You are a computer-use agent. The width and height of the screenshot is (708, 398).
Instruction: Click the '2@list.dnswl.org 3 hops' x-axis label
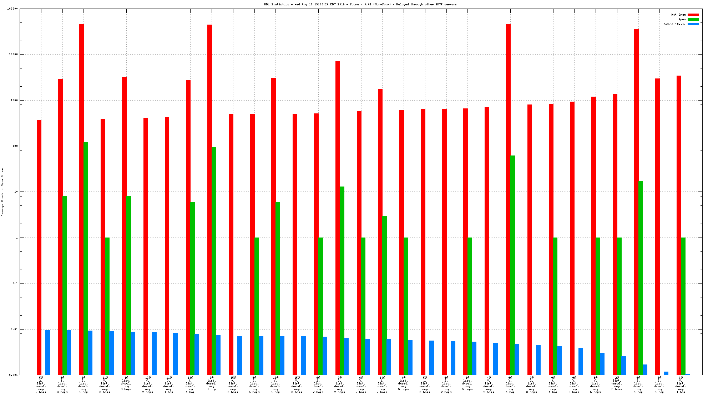[617, 384]
